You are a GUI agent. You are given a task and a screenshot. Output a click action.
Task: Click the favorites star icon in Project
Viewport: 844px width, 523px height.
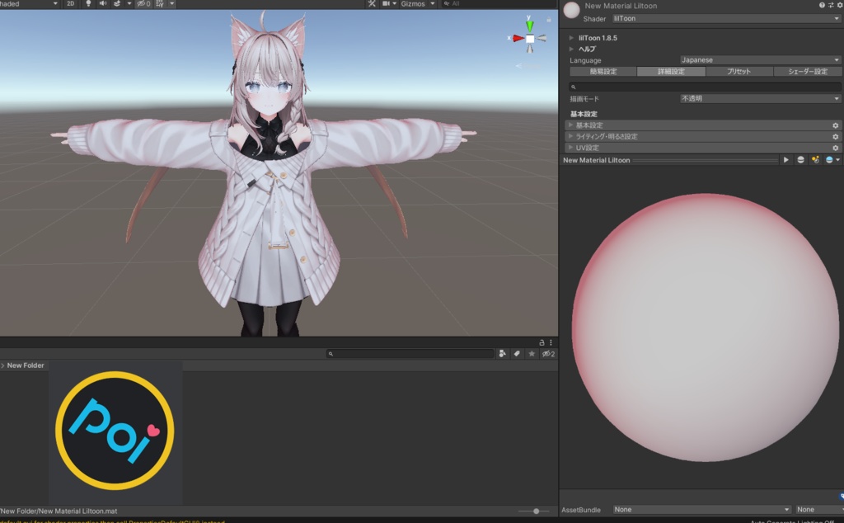(x=532, y=354)
